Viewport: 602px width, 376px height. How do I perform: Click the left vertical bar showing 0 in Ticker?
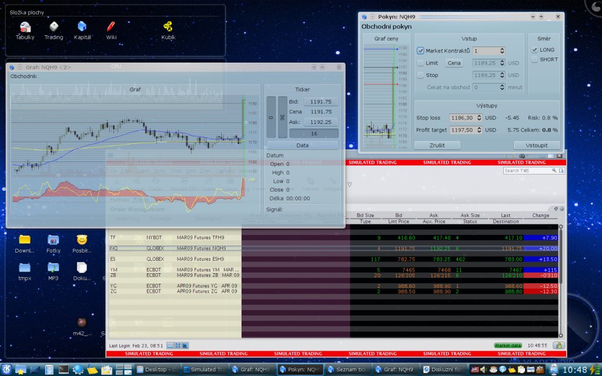coord(271,117)
